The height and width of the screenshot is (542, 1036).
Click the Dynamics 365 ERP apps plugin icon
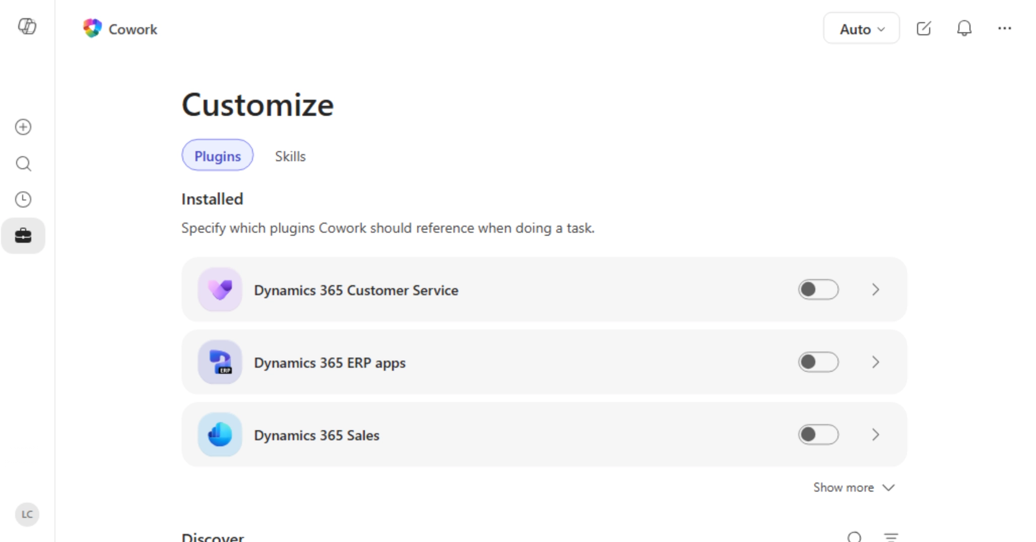(220, 362)
